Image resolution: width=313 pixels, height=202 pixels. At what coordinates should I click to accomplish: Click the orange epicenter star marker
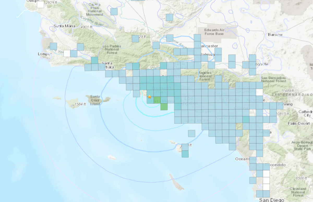pos(149,97)
